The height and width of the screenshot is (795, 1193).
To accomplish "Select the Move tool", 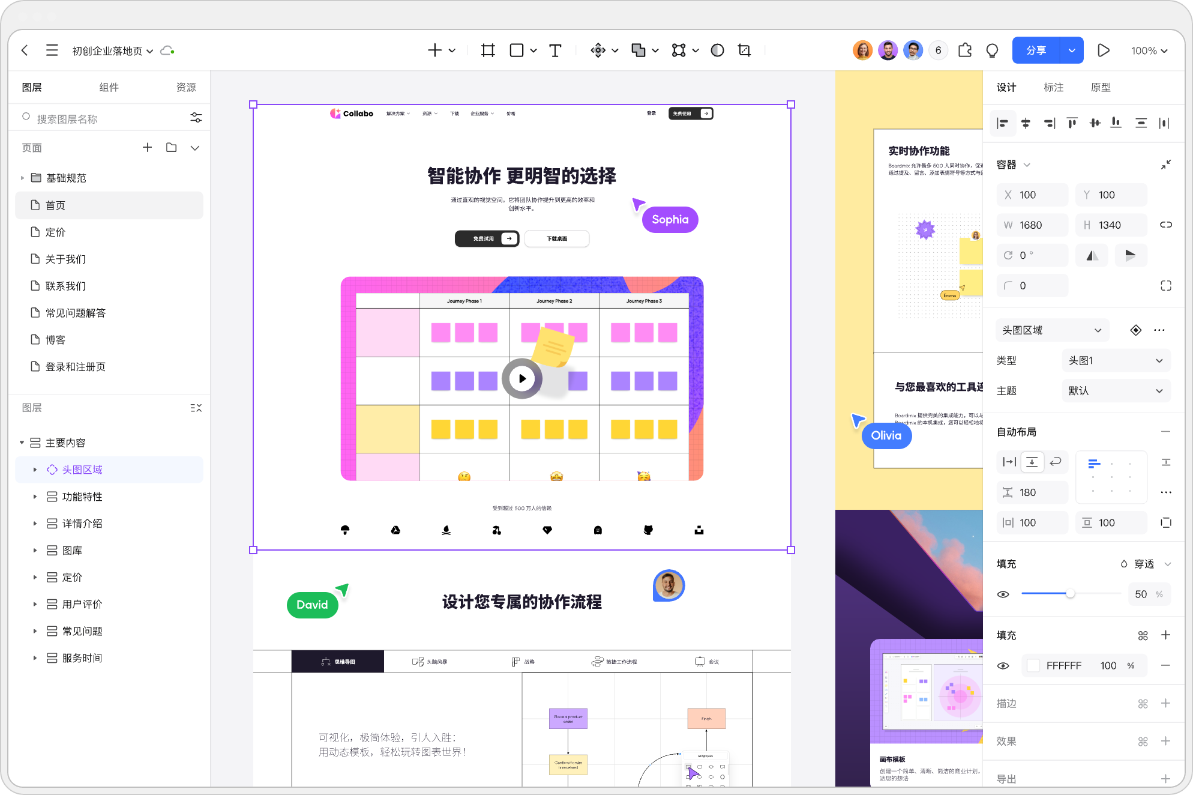I will pyautogui.click(x=597, y=50).
